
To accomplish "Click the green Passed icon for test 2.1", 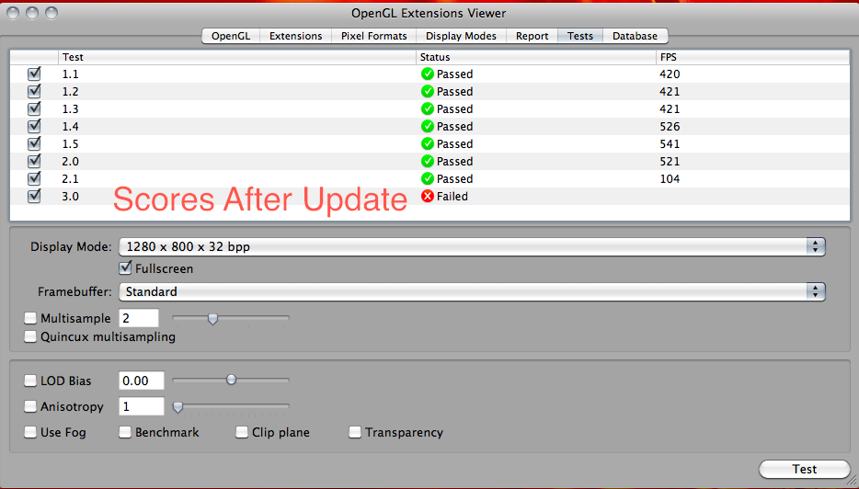I will click(x=428, y=178).
